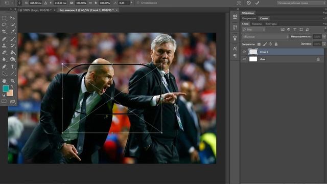Open the Swatches panel tab
The width and height of the screenshot is (327, 184).
pos(248,13)
